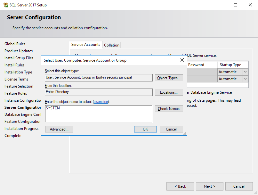Select Feature Rules step

16,93
